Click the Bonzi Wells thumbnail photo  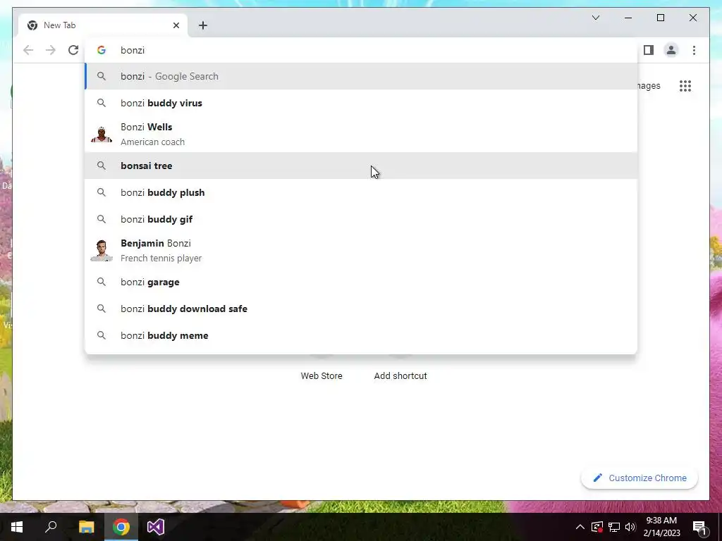click(x=102, y=135)
